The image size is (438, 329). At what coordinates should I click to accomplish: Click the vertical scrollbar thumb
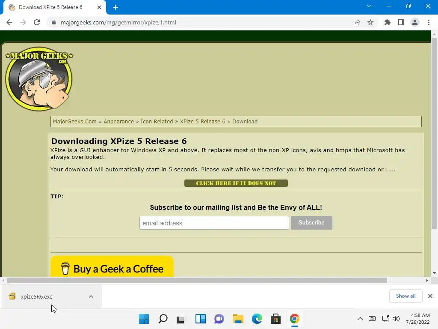(434, 133)
